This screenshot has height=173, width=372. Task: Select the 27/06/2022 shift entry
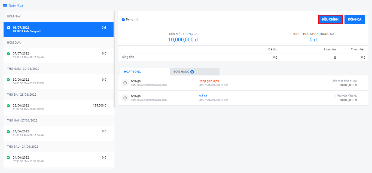(59, 133)
